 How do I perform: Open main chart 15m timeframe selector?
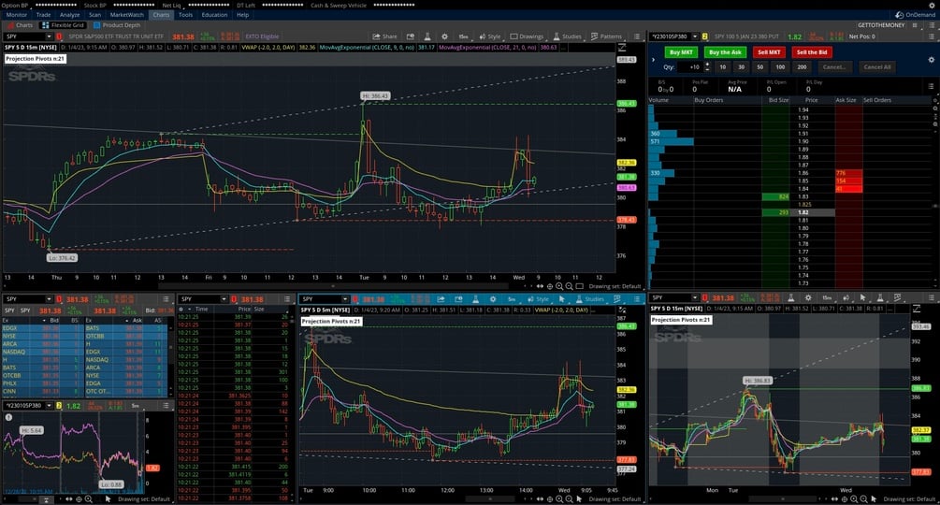click(463, 36)
